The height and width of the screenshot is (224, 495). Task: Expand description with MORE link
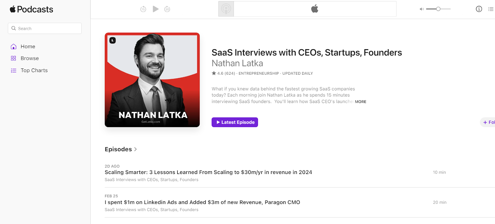click(x=360, y=102)
